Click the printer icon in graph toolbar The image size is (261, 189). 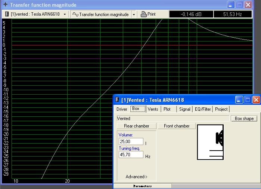coord(143,14)
